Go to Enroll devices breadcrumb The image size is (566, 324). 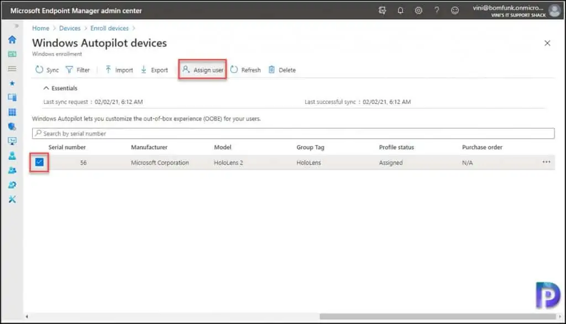109,28
